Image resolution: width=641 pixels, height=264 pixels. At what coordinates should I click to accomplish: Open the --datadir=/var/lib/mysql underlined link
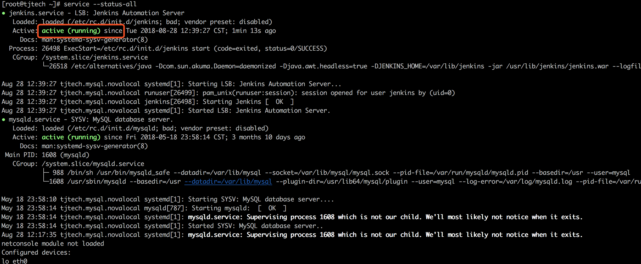point(228,182)
